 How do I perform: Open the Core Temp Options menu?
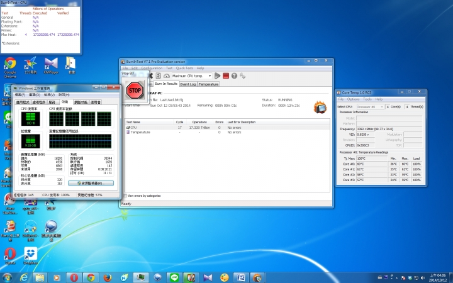[353, 99]
